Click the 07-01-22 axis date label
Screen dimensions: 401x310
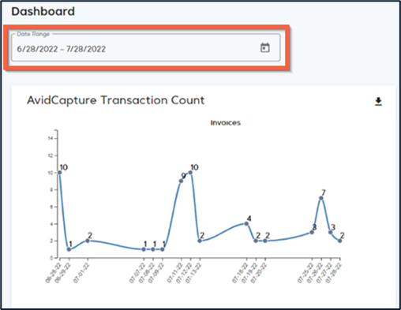tap(81, 273)
